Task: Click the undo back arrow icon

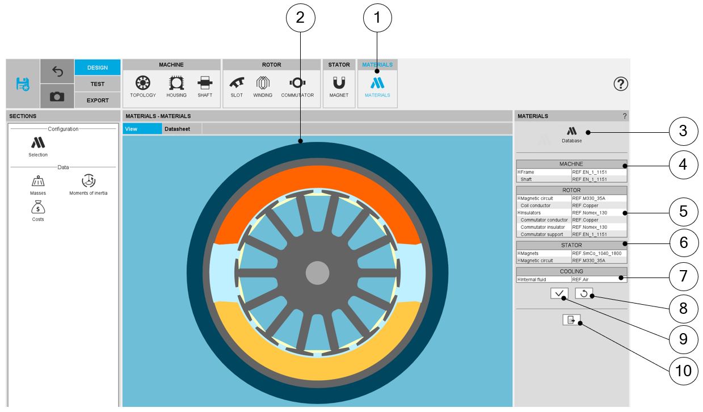Action: pyautogui.click(x=57, y=72)
